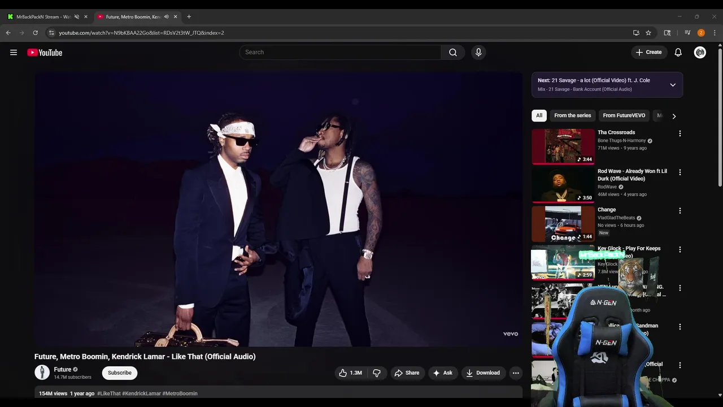Dislike the video with thumbs down
Viewport: 723px width, 407px height.
pyautogui.click(x=376, y=373)
